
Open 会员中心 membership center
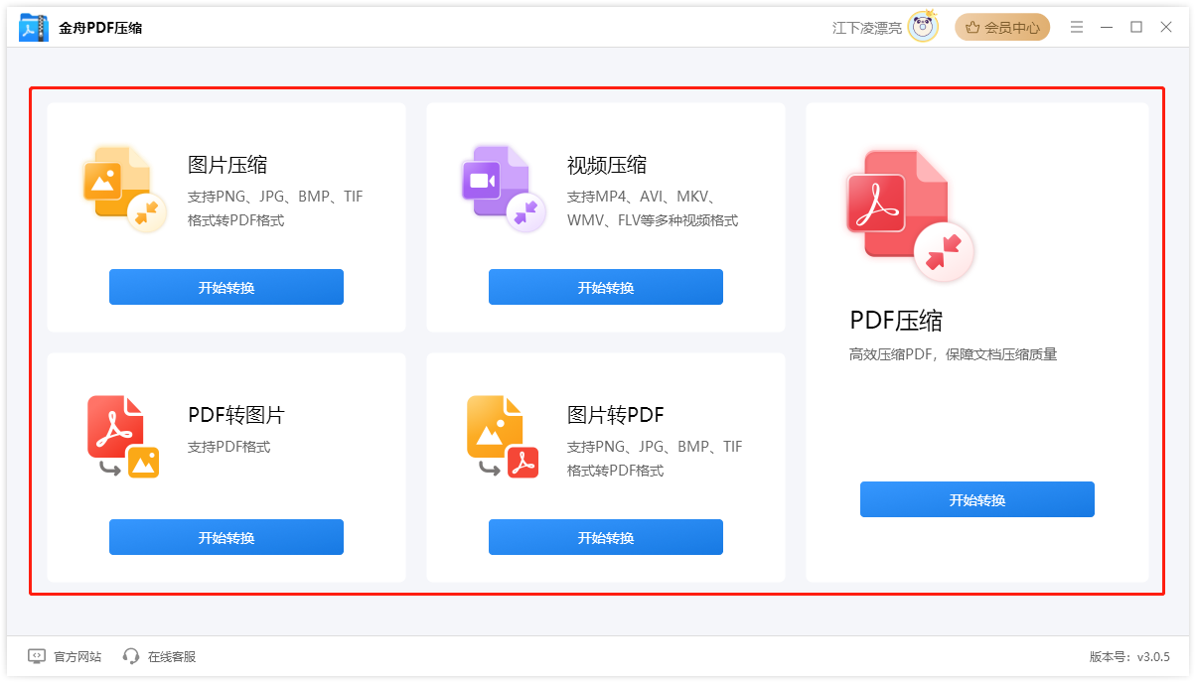tap(1002, 27)
